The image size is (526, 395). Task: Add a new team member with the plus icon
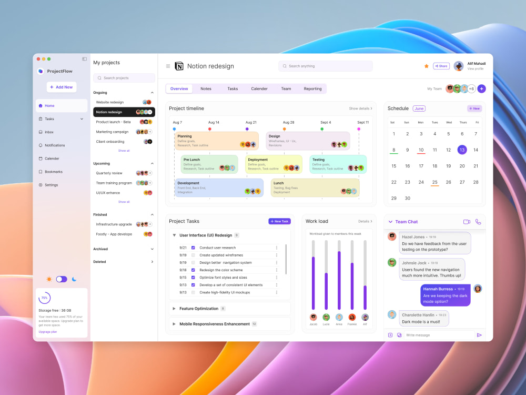coord(481,88)
